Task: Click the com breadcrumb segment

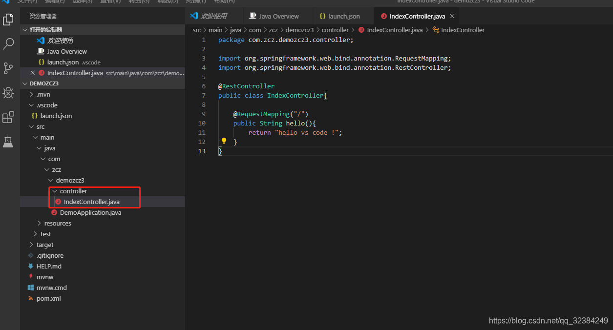Action: click(x=255, y=30)
